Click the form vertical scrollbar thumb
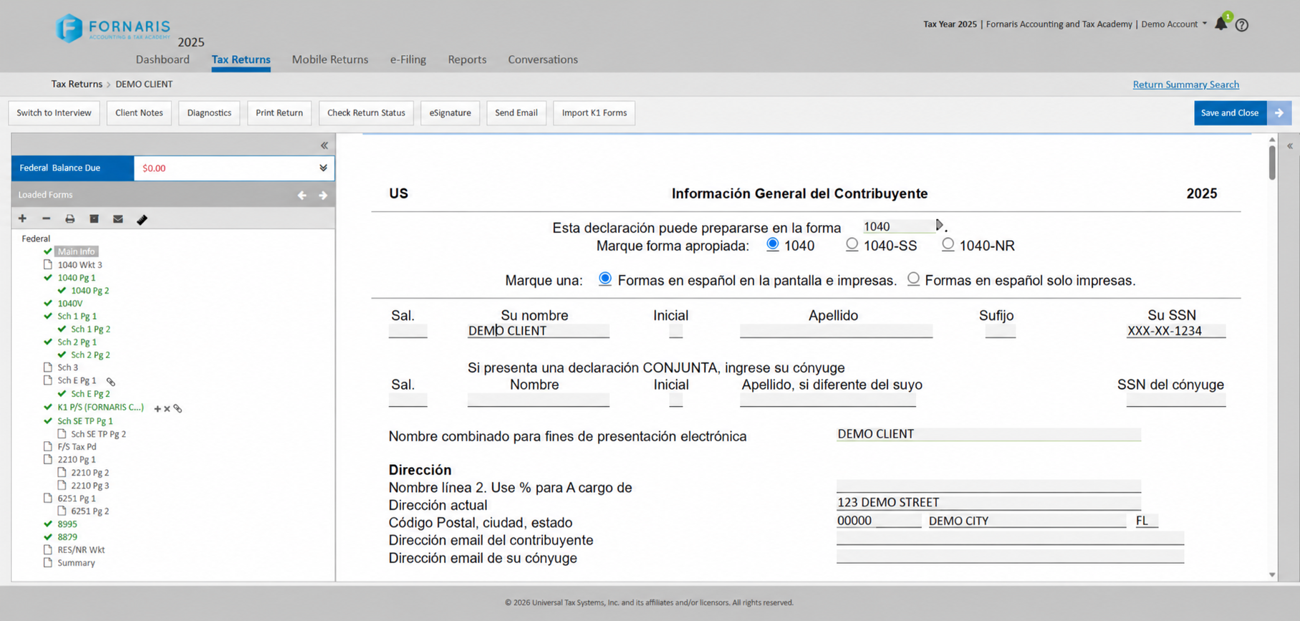 pyautogui.click(x=1272, y=163)
